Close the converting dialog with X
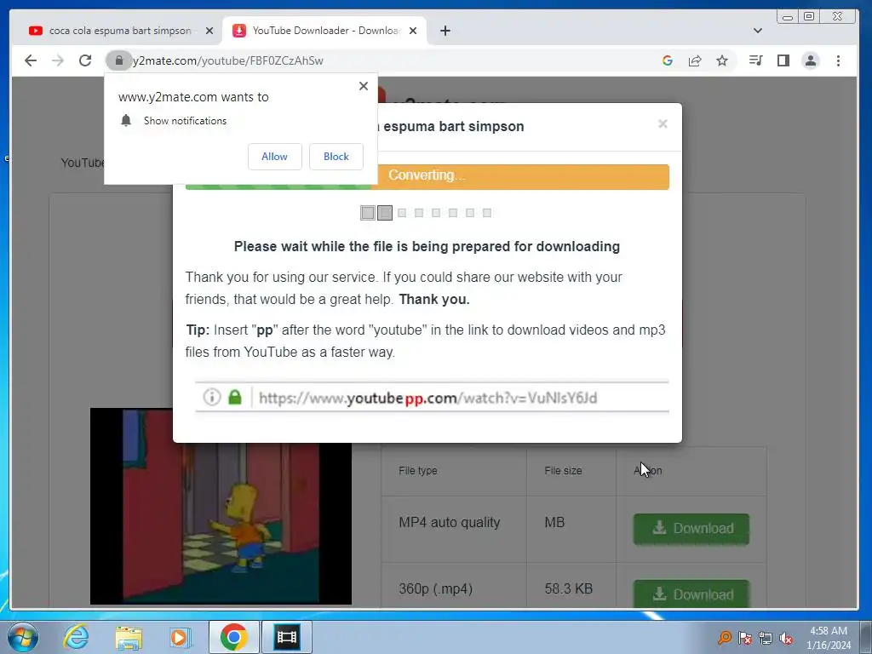This screenshot has height=654, width=872. (663, 123)
